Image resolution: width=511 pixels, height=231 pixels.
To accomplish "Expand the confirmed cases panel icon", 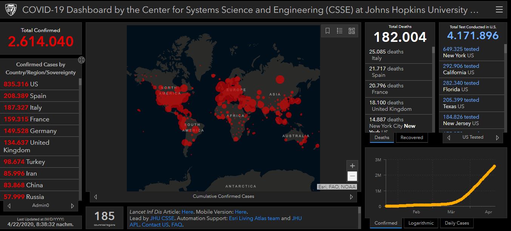I will [82, 60].
